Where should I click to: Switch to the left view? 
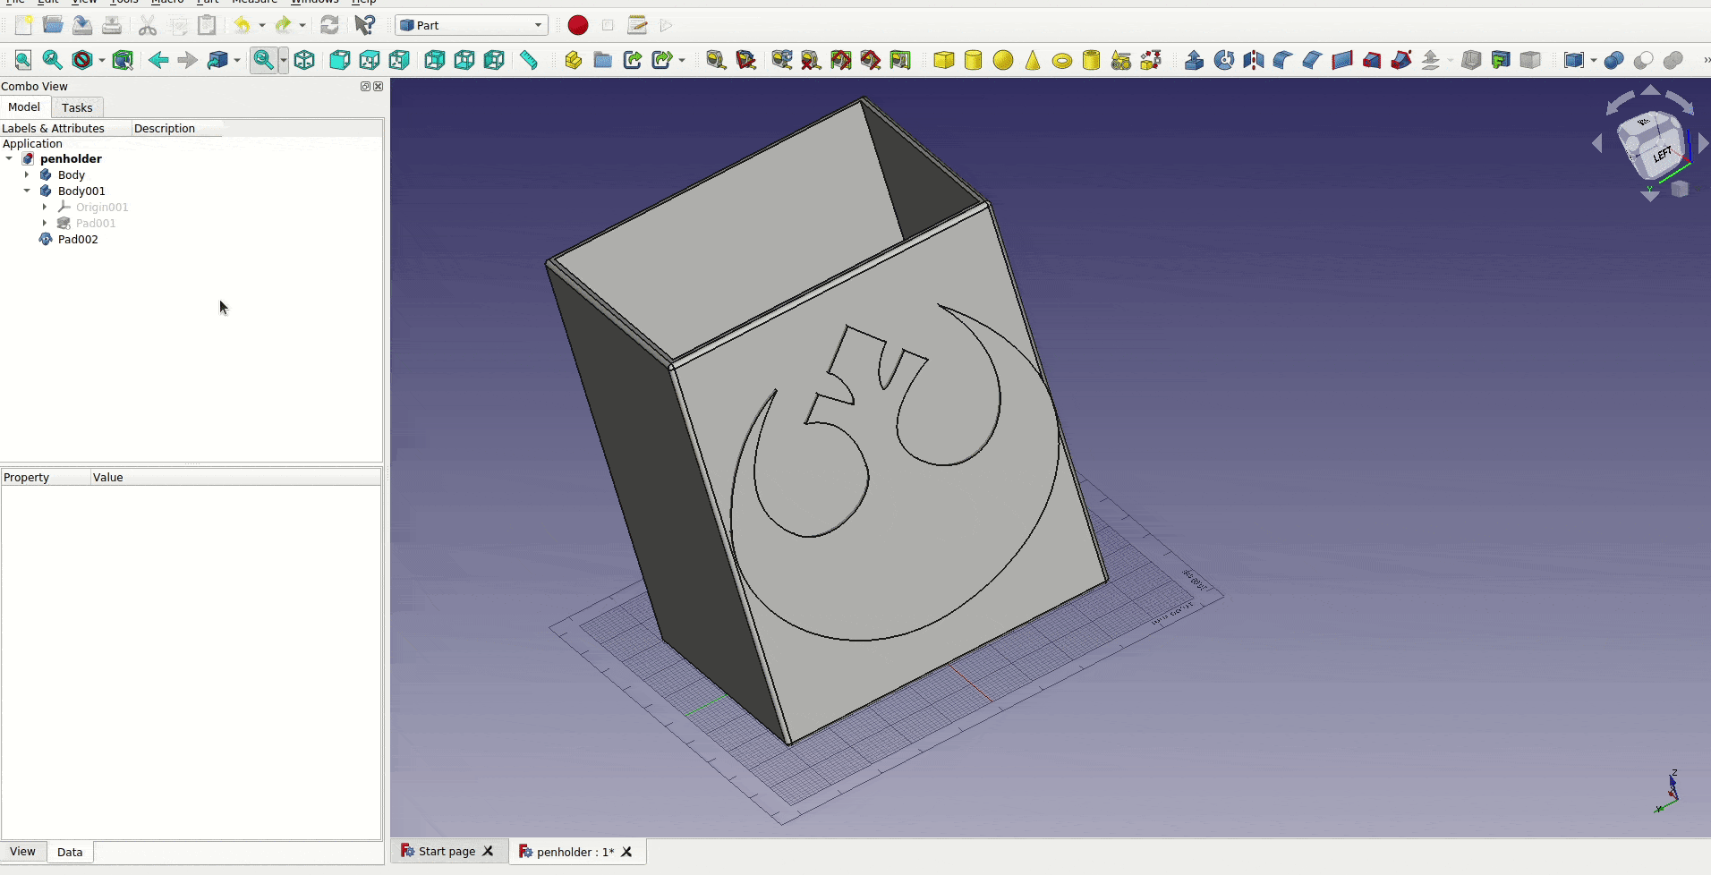[494, 60]
